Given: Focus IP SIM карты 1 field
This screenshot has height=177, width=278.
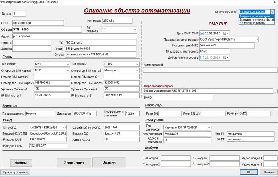Looking at the screenshot, I should tap(52, 95).
